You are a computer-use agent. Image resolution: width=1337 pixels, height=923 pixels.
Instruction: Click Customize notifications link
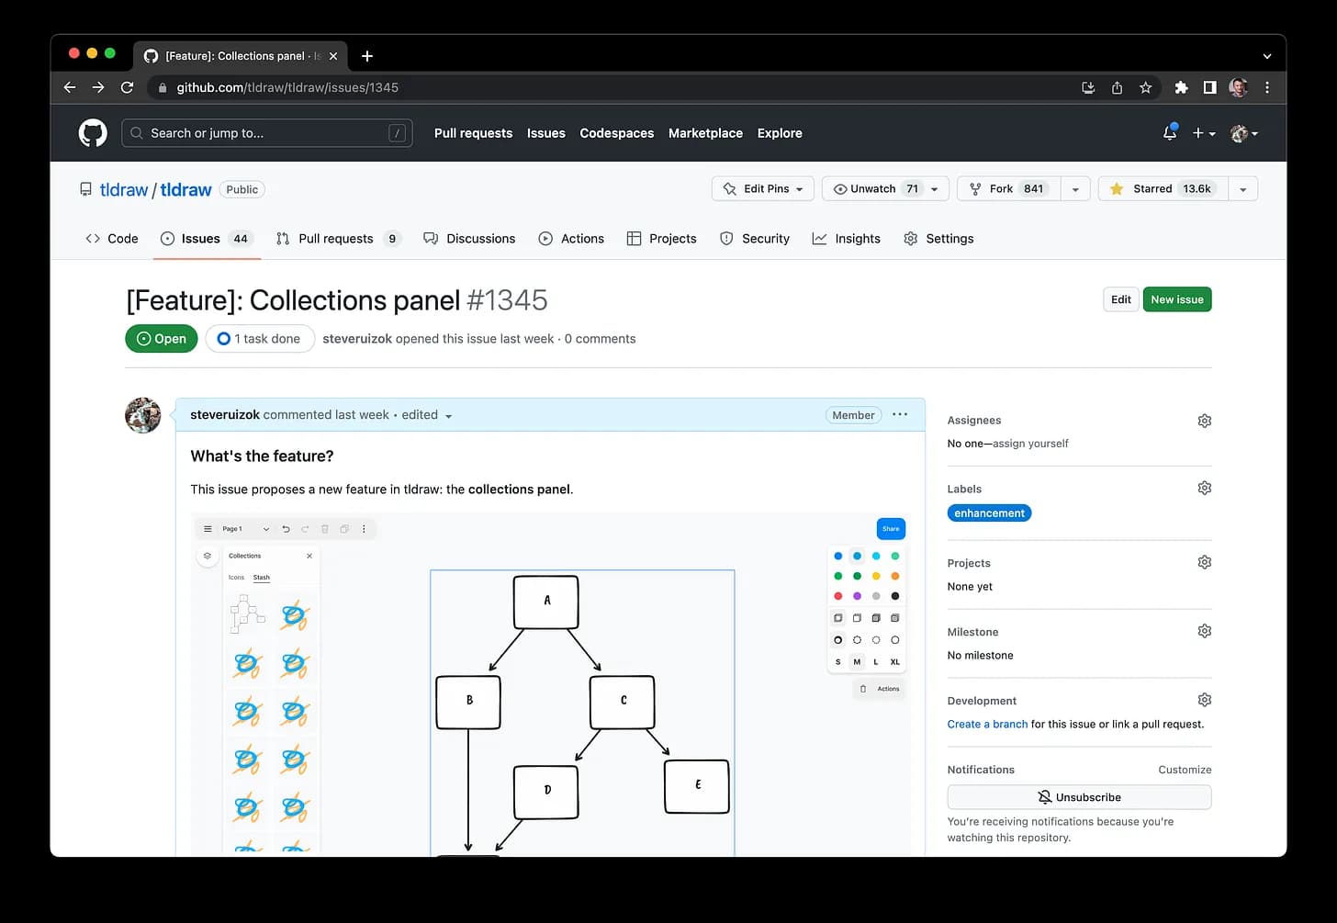[1185, 770]
